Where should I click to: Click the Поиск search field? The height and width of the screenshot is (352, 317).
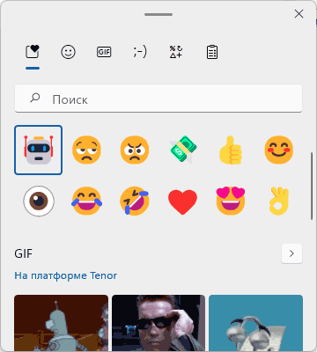coord(158,99)
